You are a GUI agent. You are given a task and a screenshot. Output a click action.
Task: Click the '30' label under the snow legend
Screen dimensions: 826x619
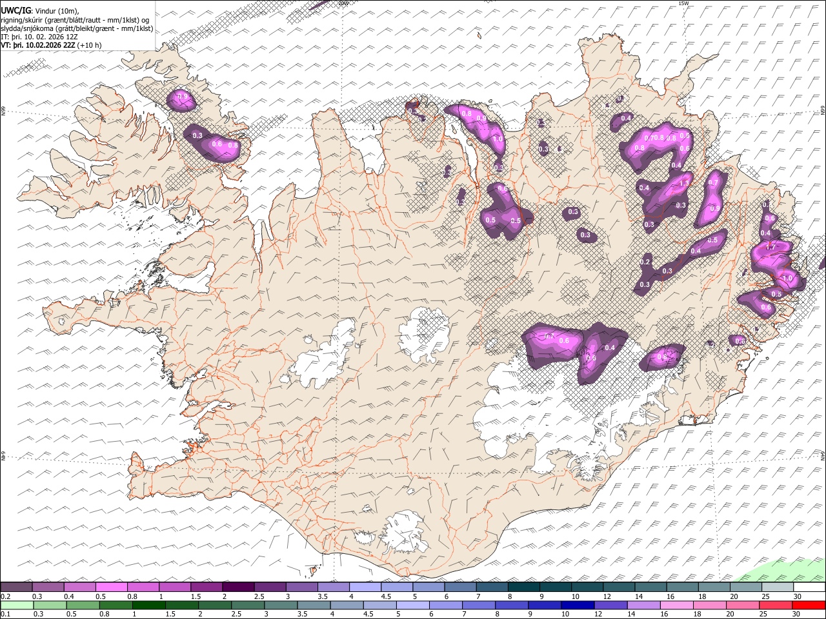798,596
